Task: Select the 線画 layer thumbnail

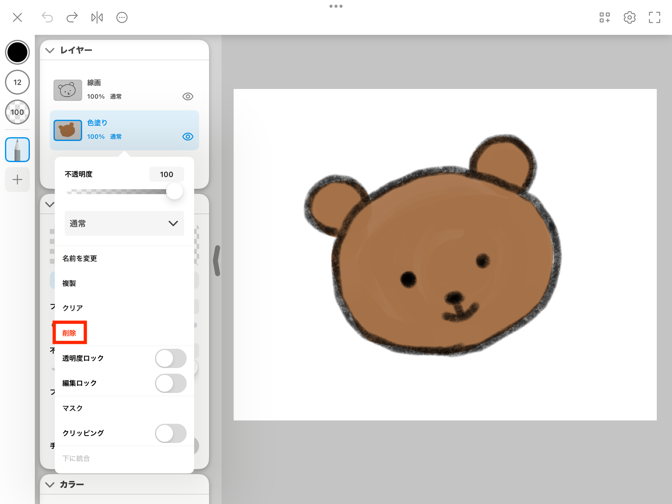Action: [x=68, y=90]
